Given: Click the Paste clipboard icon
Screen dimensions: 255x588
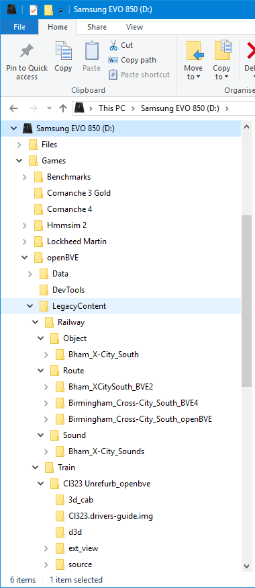Looking at the screenshot, I should click(91, 51).
